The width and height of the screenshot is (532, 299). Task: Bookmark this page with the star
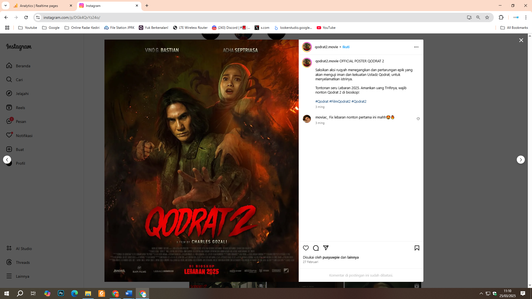(x=487, y=17)
